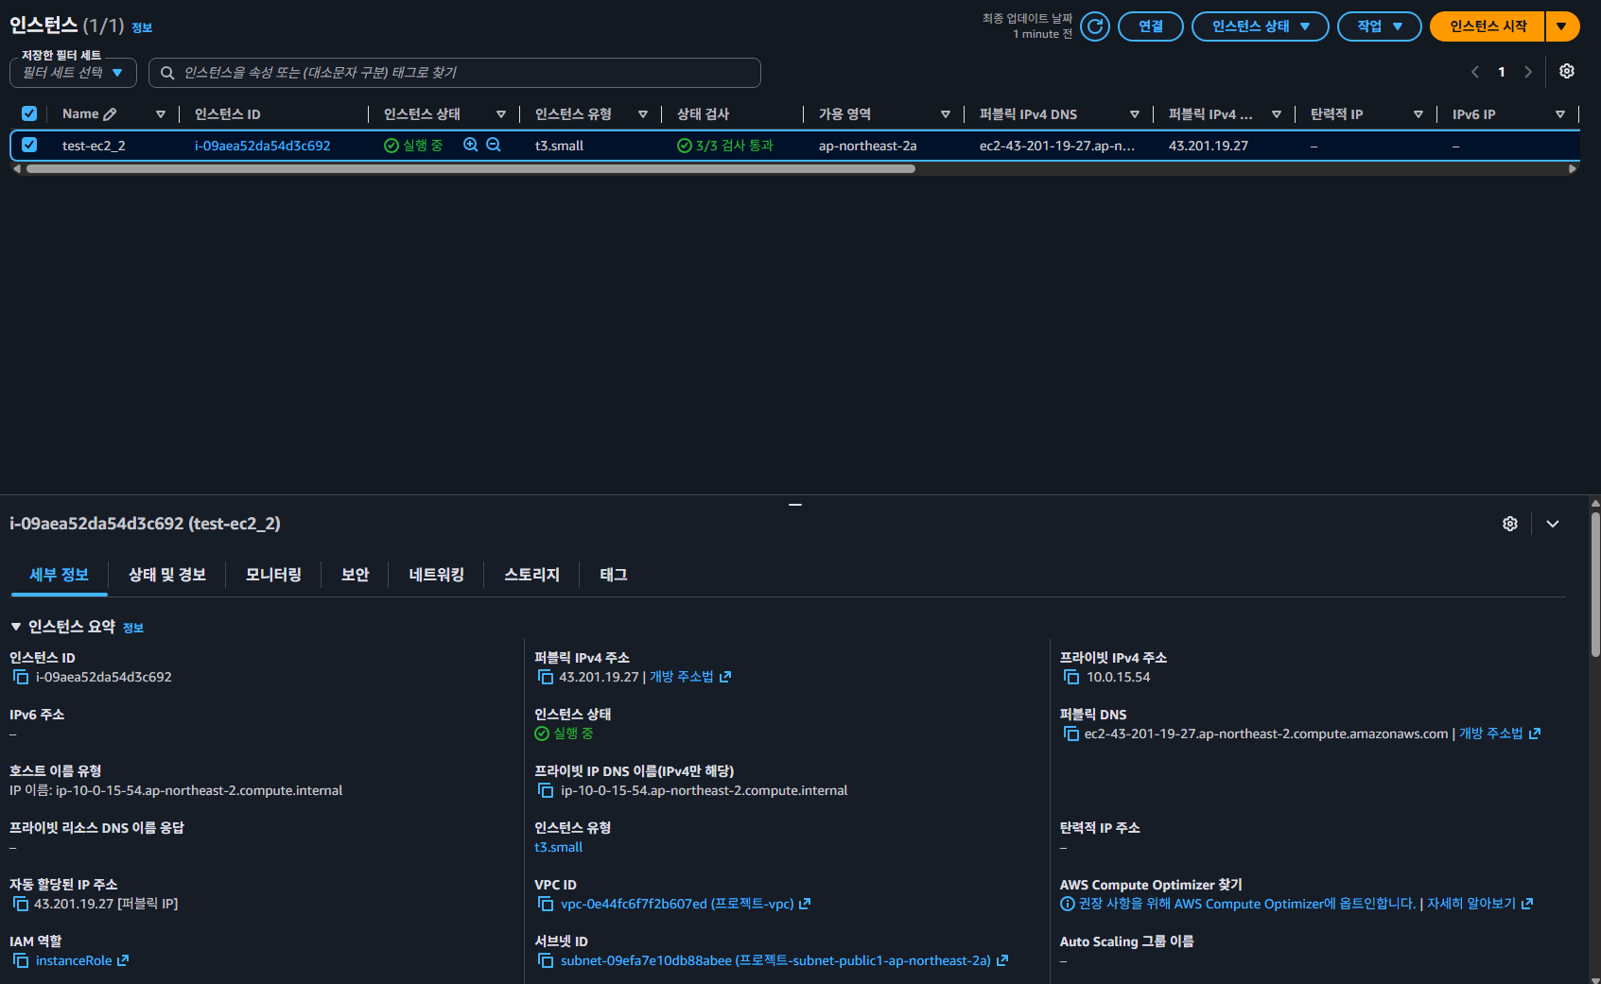Zoom in icon in test-ec2_2 row
The image size is (1601, 984).
[471, 146]
